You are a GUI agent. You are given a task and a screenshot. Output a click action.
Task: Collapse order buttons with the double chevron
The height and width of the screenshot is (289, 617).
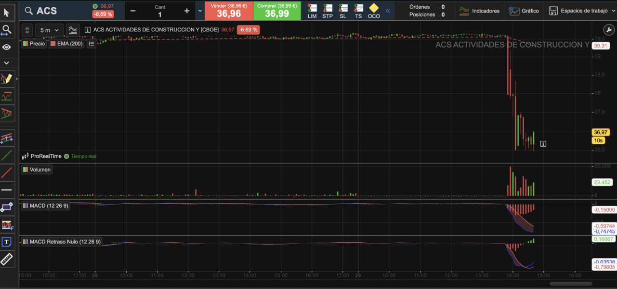pyautogui.click(x=388, y=11)
